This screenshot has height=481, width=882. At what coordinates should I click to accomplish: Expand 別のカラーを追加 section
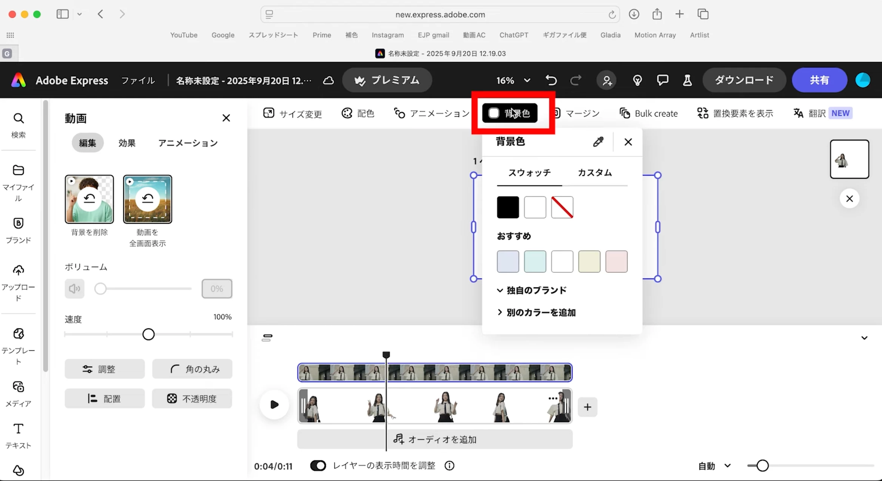pos(536,313)
